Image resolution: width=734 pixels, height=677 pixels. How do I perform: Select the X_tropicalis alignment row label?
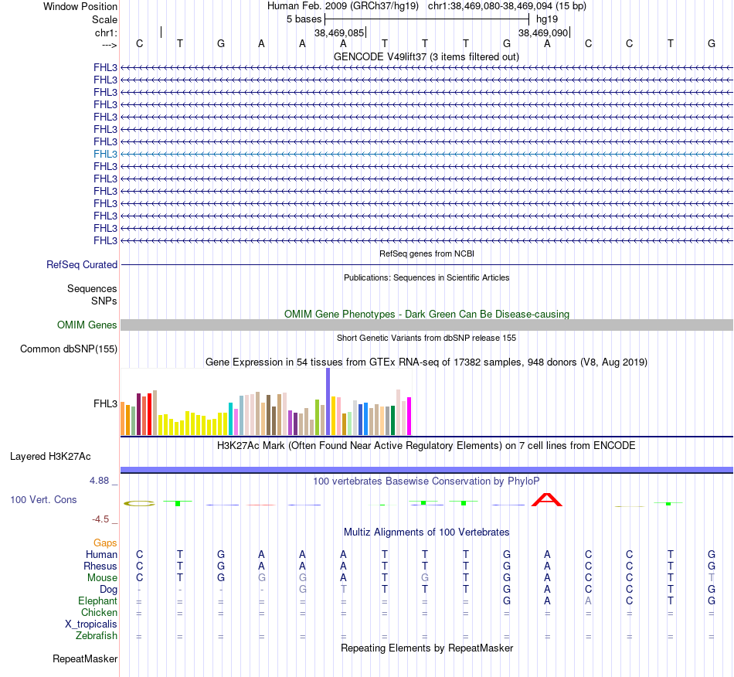(91, 624)
